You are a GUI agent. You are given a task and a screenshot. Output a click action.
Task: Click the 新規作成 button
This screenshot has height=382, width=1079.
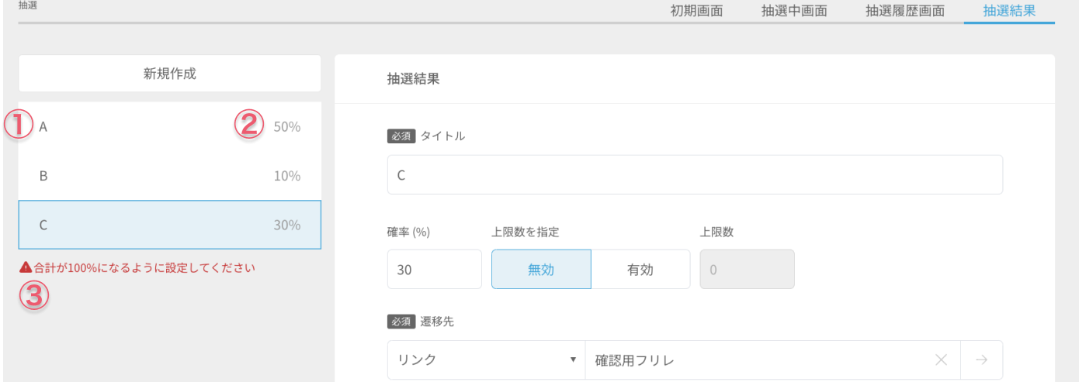(169, 74)
